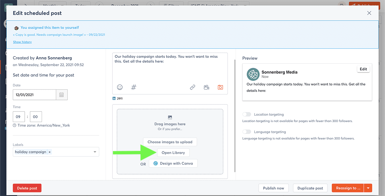Remove the holiday campaign label
The height and width of the screenshot is (196, 385).
(x=49, y=152)
